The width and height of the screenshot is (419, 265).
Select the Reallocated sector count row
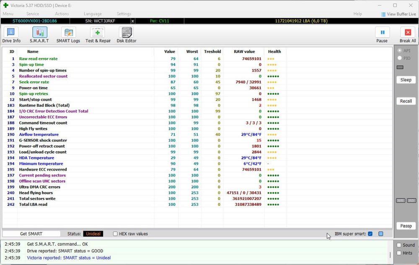43,76
